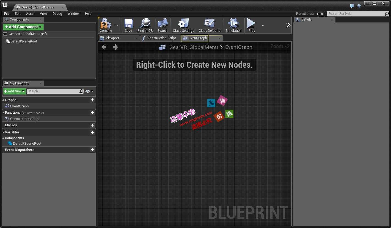Close the Viewport tab

[x=136, y=38]
